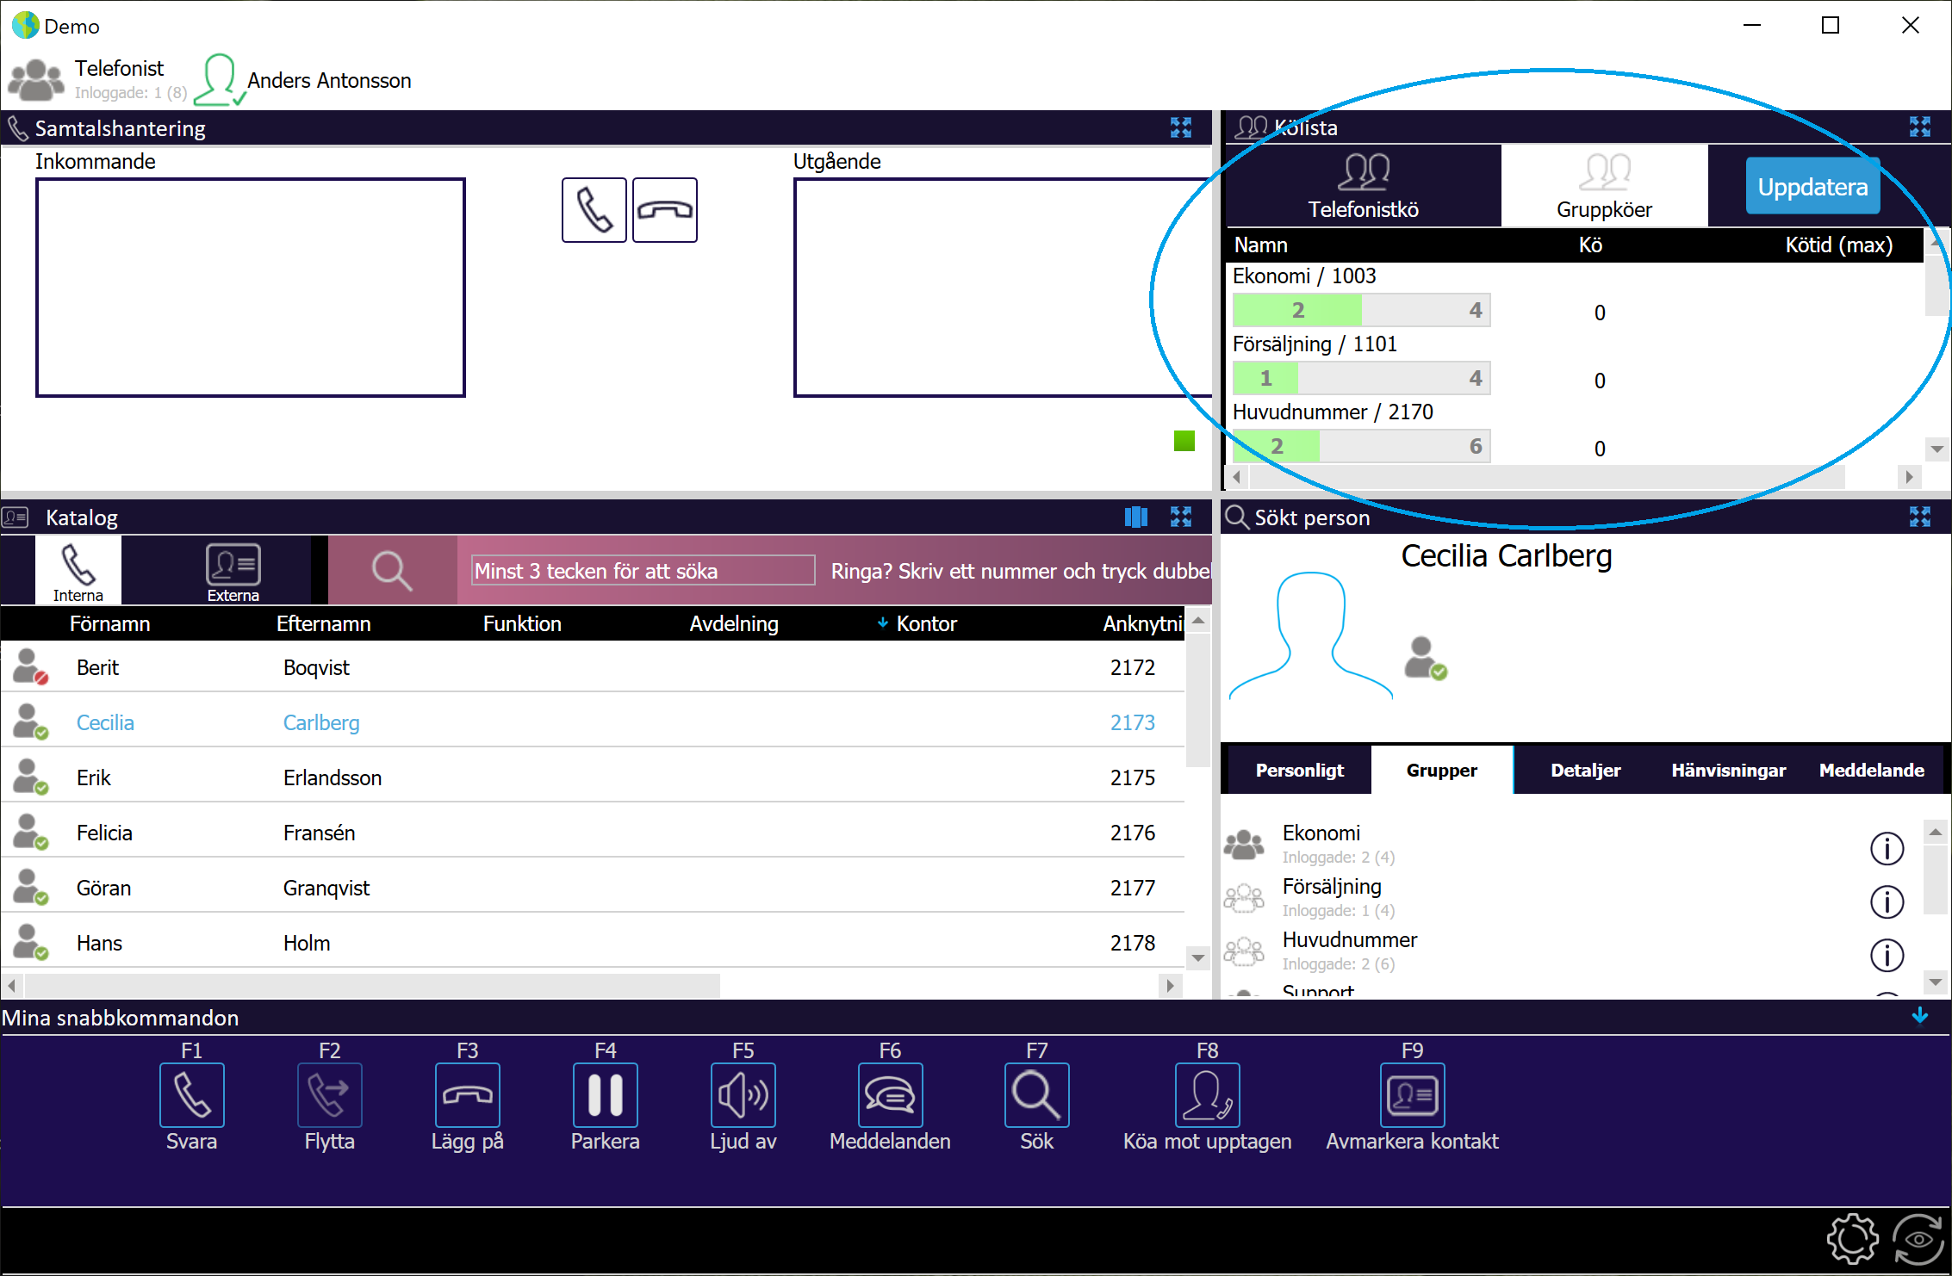Screen dimensions: 1952x1276
Task: Click the F1 Svara shortcut
Action: coord(191,1095)
